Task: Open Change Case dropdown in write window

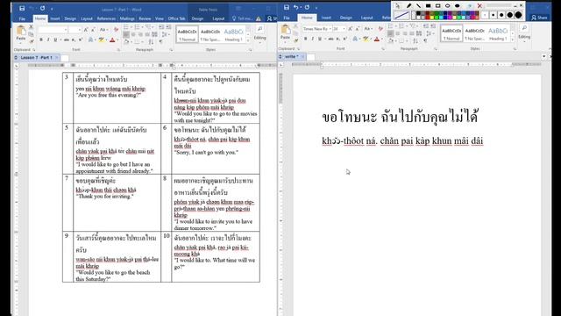Action: [368, 29]
